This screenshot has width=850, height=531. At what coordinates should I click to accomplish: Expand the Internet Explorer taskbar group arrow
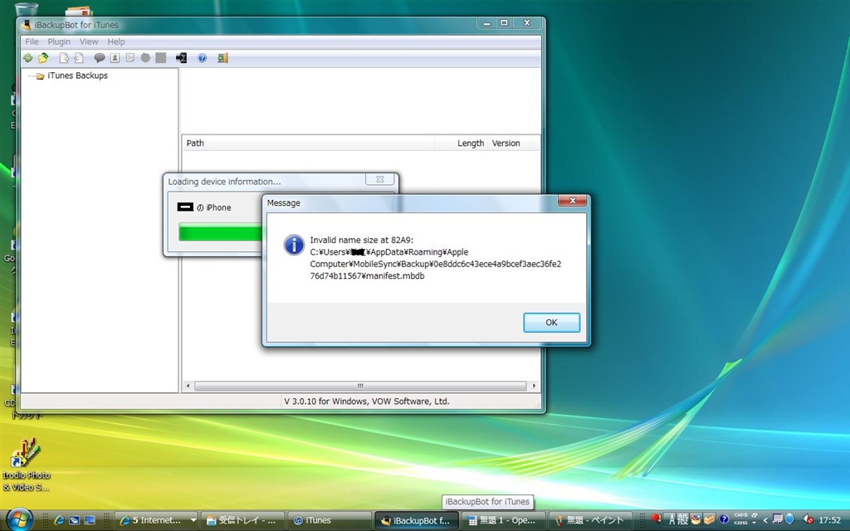(193, 520)
